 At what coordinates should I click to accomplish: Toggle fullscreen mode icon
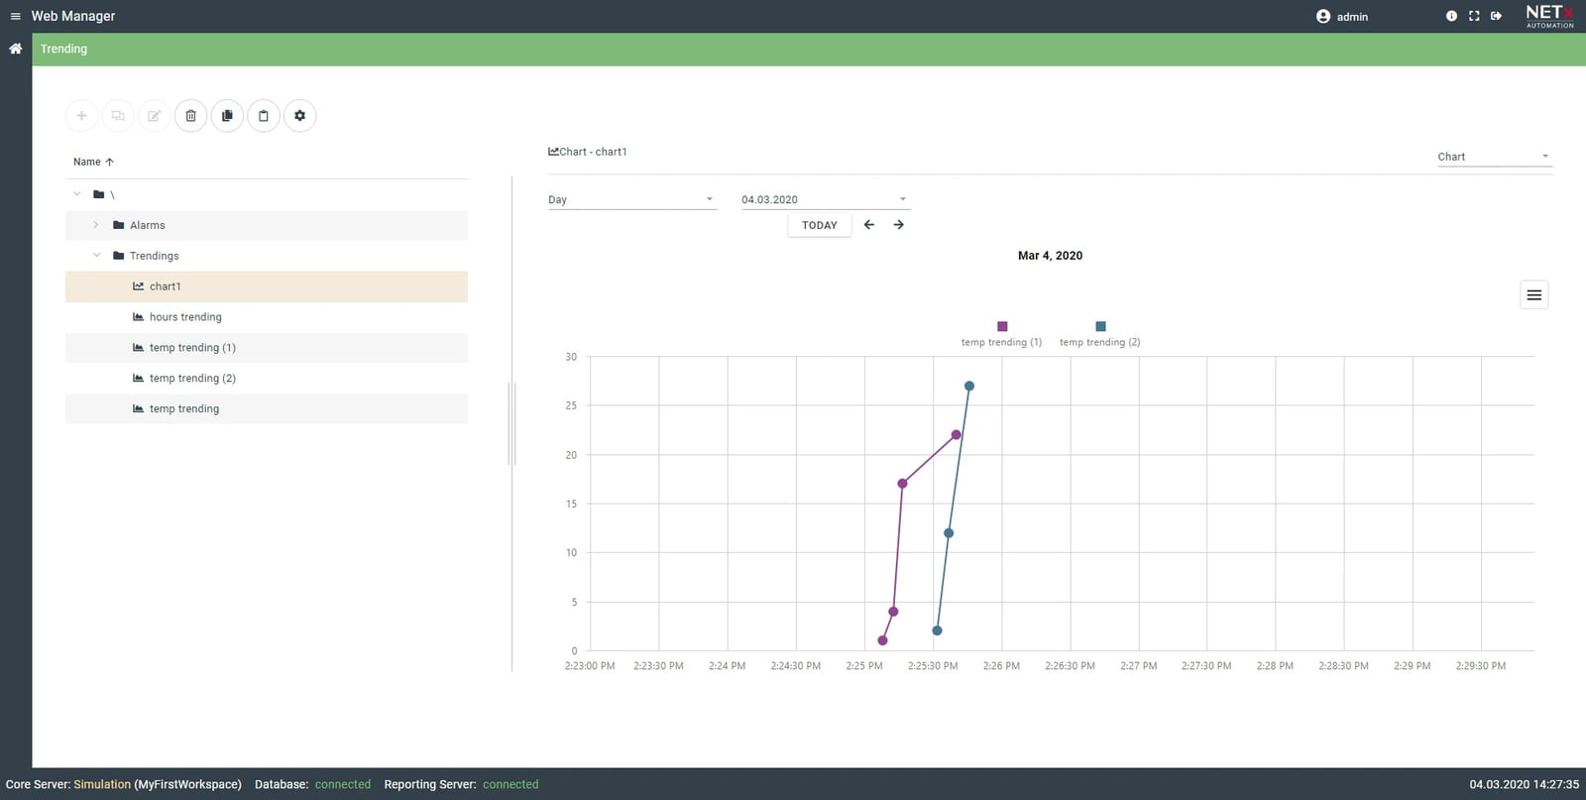click(1474, 16)
